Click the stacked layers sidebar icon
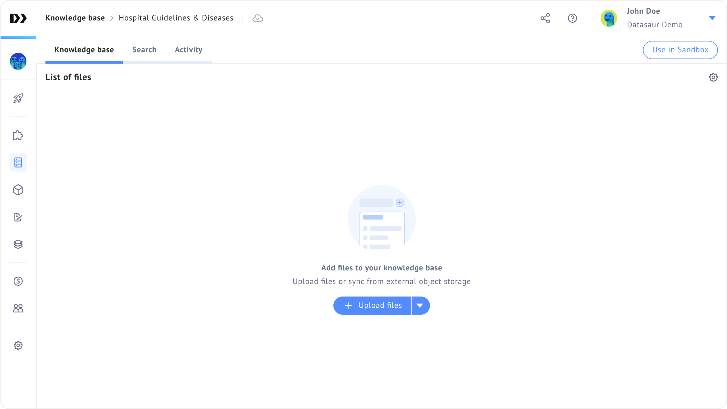This screenshot has width=727, height=409. tap(18, 244)
